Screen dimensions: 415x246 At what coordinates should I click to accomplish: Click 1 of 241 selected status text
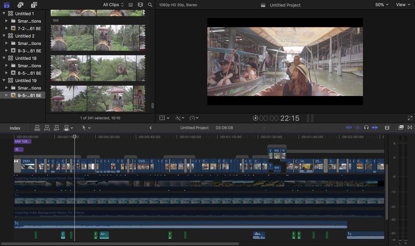(x=100, y=118)
